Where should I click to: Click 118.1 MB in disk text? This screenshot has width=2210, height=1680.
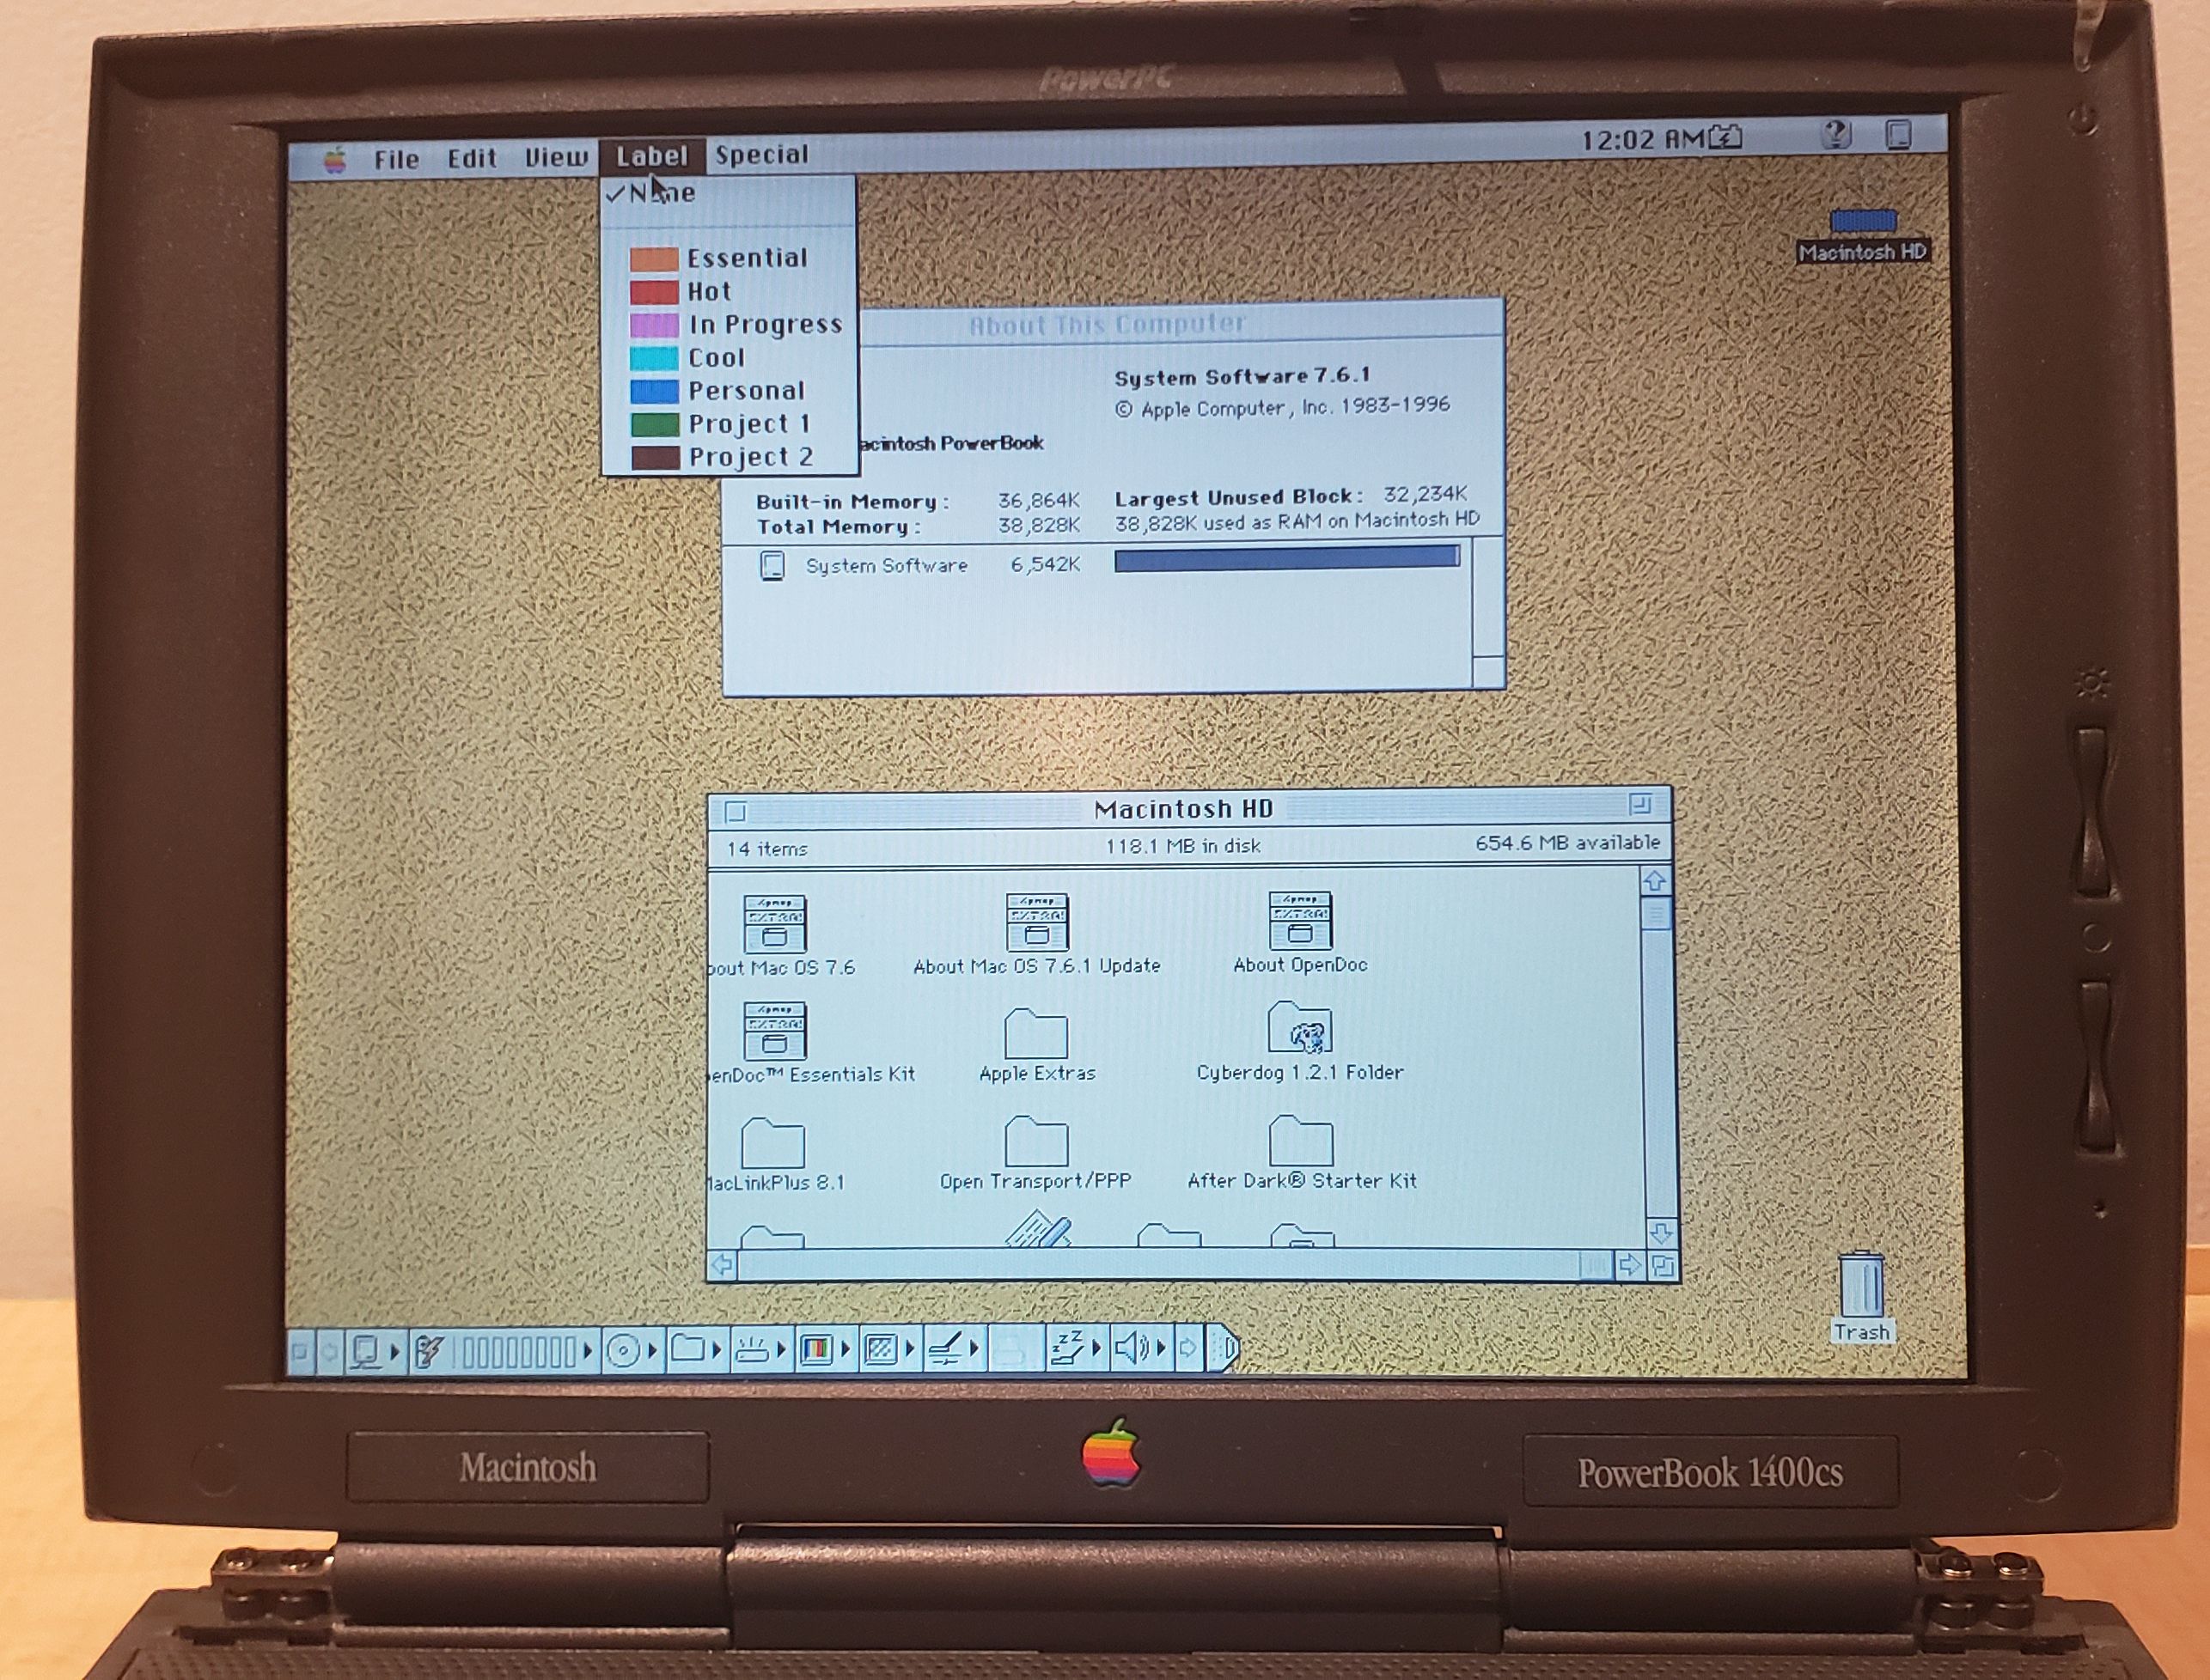1182,846
